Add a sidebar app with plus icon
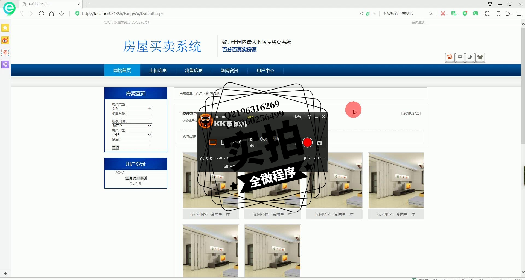 (x=5, y=273)
